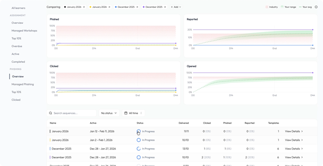Go to Managed Workshops
323x166 pixels.
24,31
